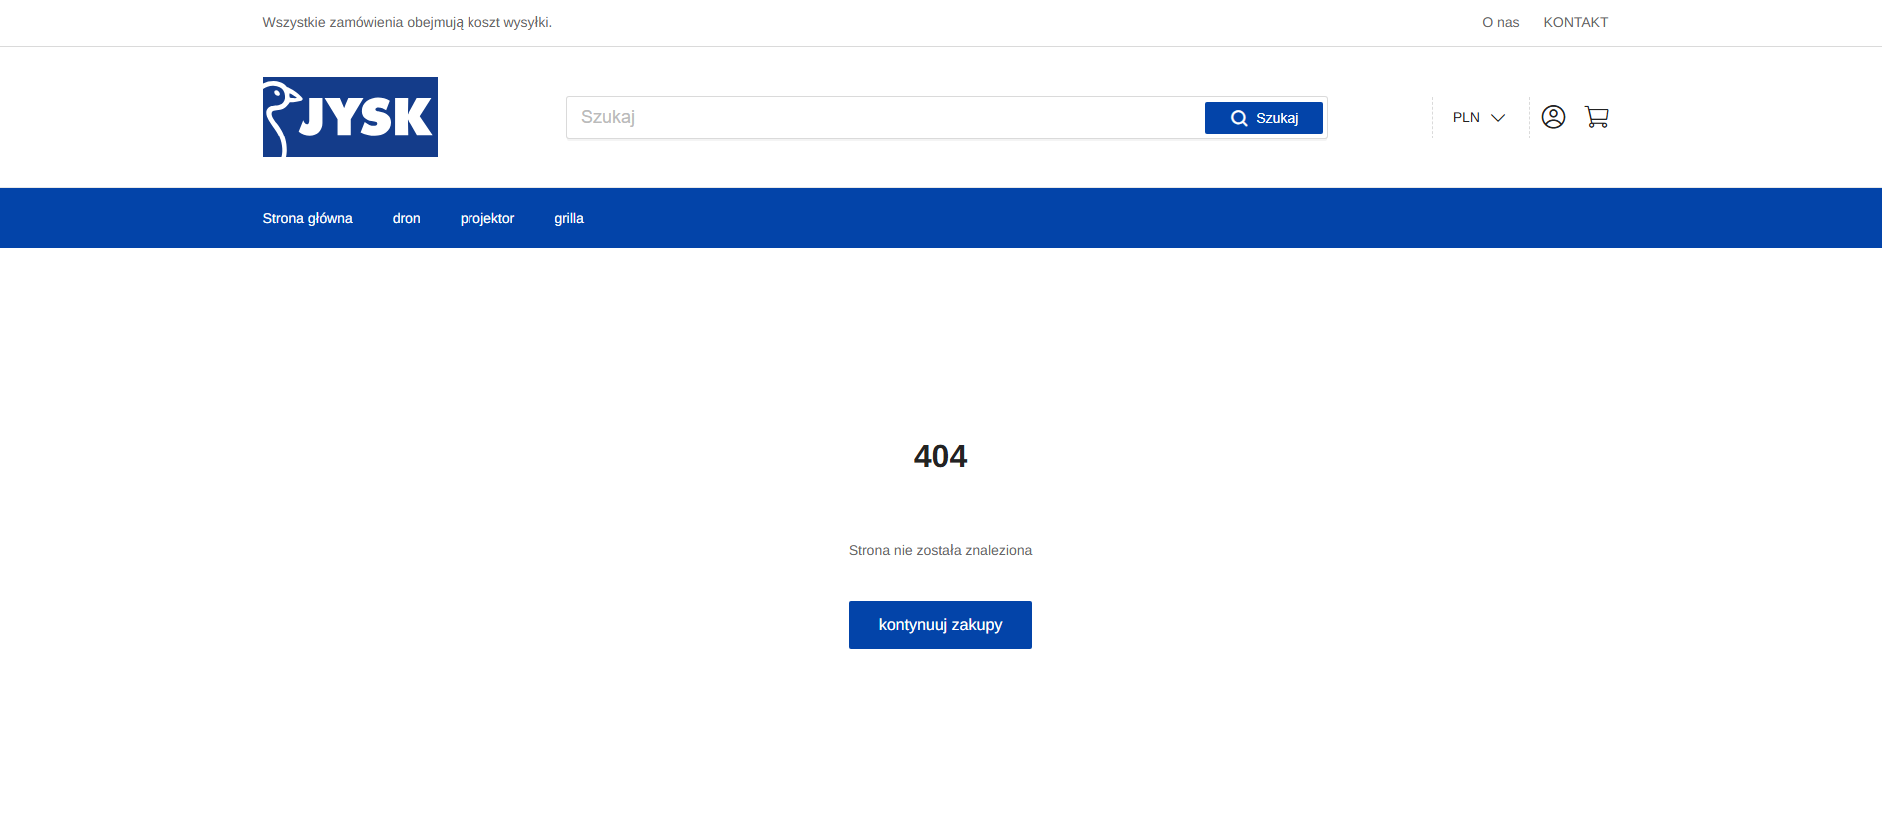Open the dron category

(x=406, y=218)
